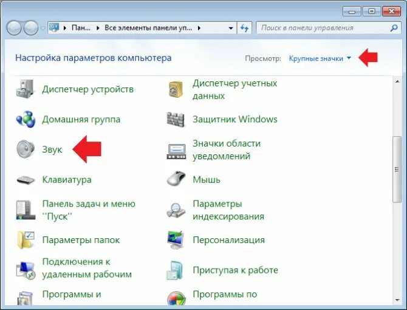This screenshot has height=310, width=407.
Task: Maximize the Control Panel window
Action: pyautogui.click(x=372, y=12)
